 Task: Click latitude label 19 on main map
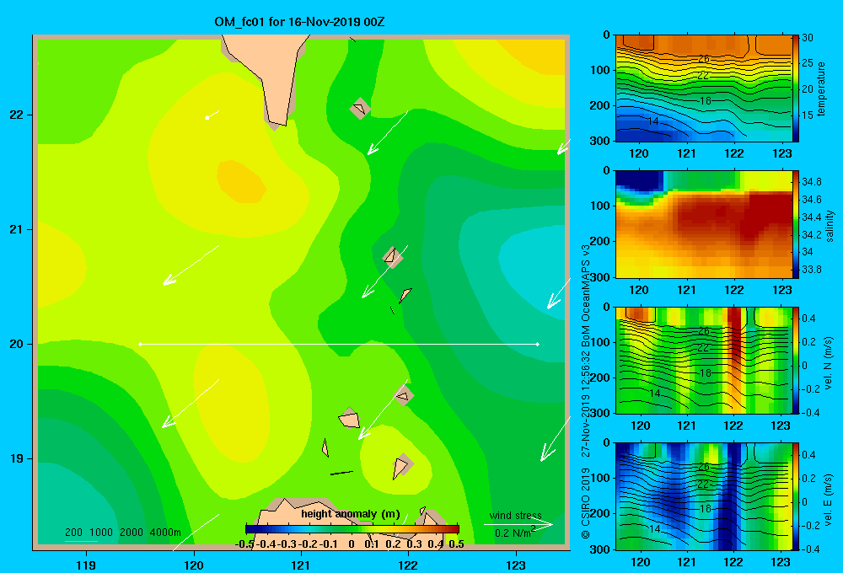(x=17, y=458)
